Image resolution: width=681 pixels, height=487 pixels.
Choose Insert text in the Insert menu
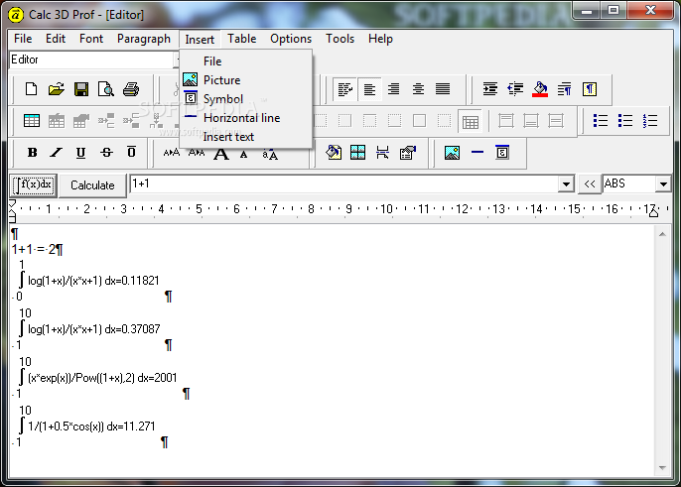click(246, 137)
